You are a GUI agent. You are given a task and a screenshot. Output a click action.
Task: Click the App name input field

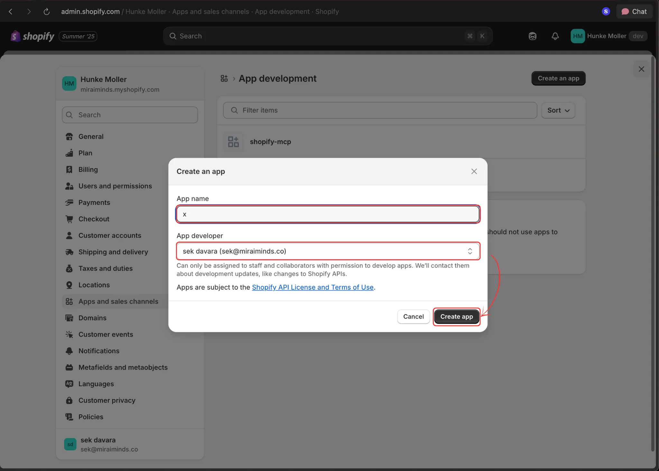pyautogui.click(x=328, y=214)
